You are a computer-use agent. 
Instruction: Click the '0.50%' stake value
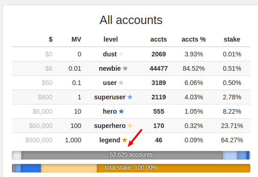click(232, 83)
